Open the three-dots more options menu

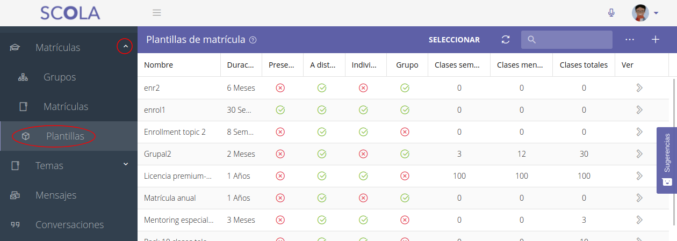(x=630, y=40)
